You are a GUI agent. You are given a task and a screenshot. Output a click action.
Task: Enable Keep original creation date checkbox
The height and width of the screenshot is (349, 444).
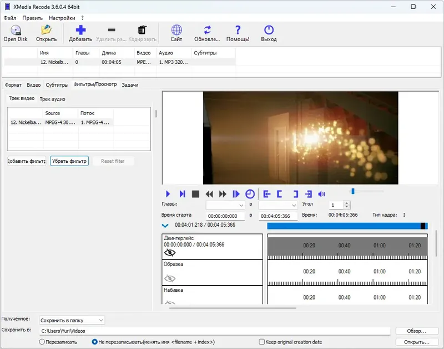point(262,342)
